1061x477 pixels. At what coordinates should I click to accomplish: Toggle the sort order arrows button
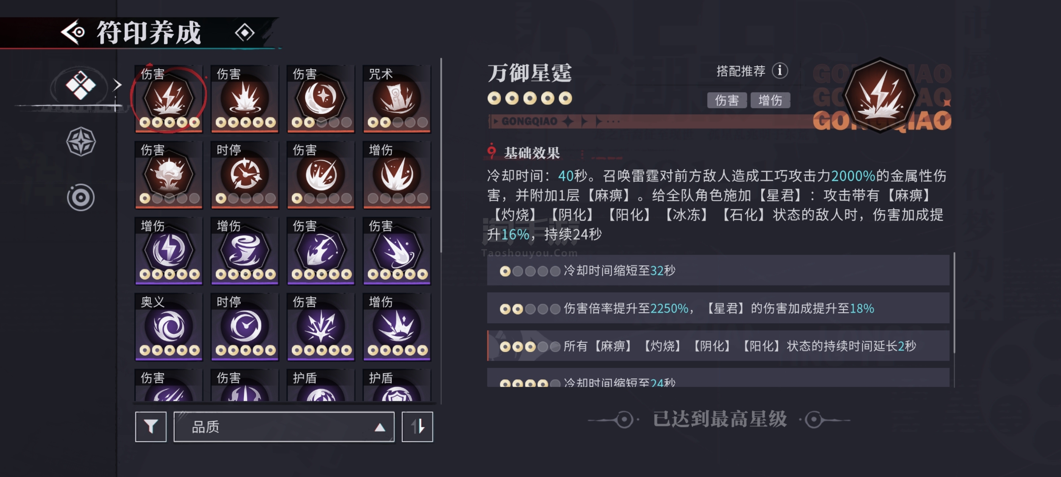coord(417,427)
